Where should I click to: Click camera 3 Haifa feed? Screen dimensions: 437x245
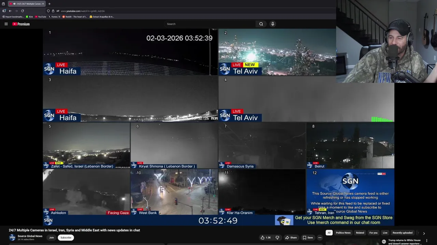[130, 99]
